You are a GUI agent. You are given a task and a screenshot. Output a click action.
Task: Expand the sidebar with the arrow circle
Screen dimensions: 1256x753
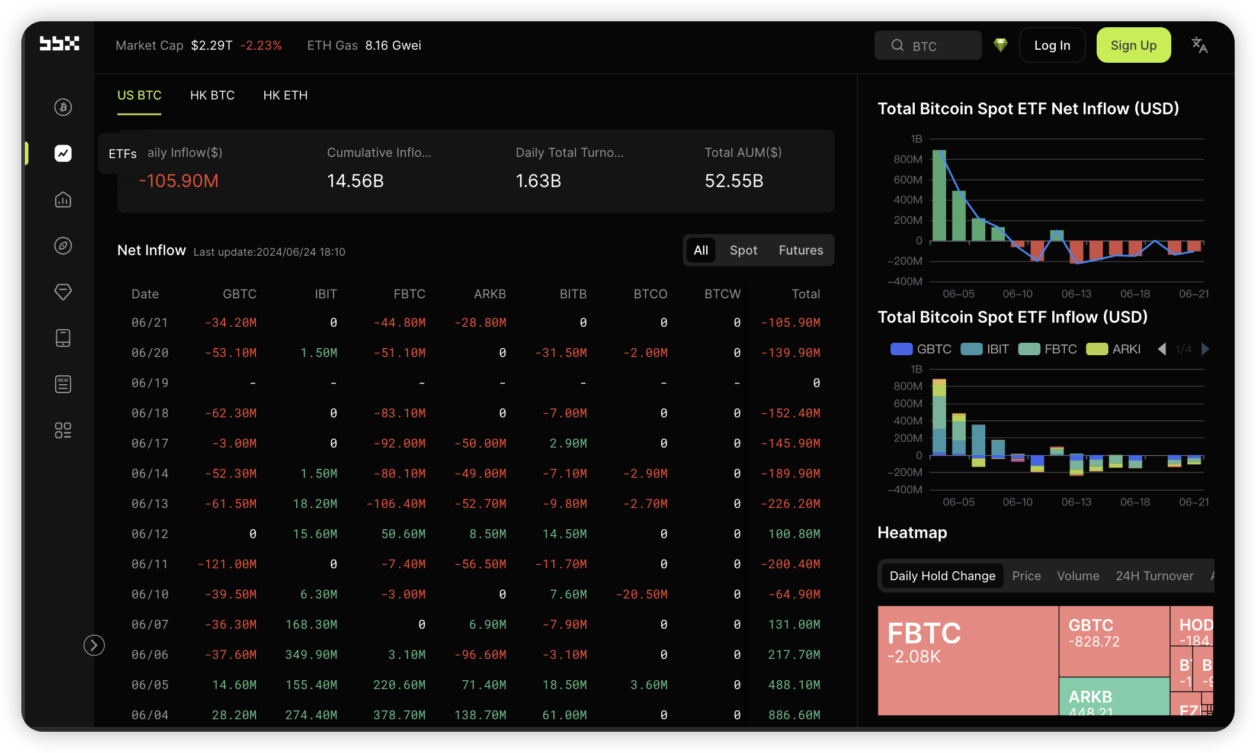point(94,645)
